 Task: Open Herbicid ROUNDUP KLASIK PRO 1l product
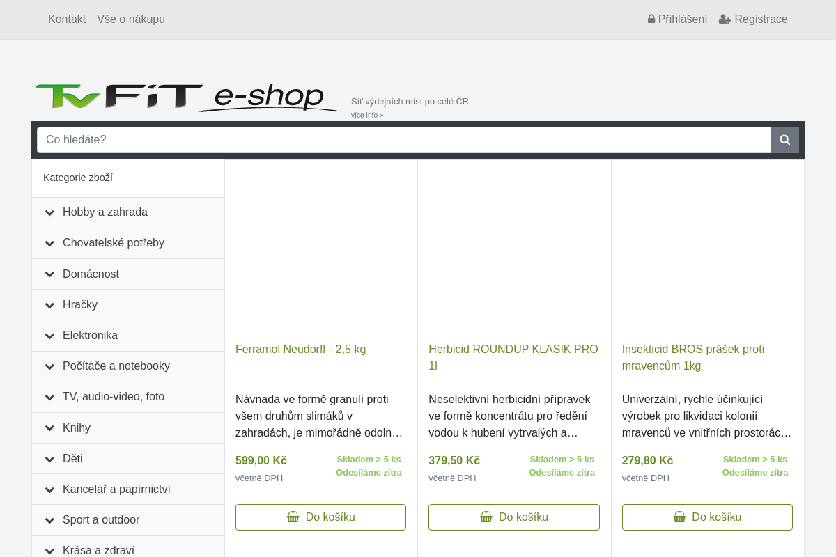pos(513,357)
